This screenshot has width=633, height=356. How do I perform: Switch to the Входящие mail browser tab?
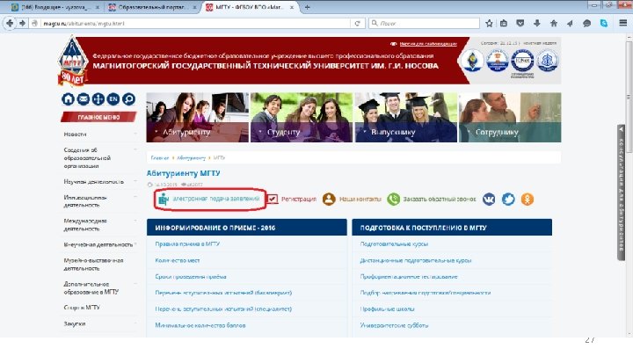point(55,7)
